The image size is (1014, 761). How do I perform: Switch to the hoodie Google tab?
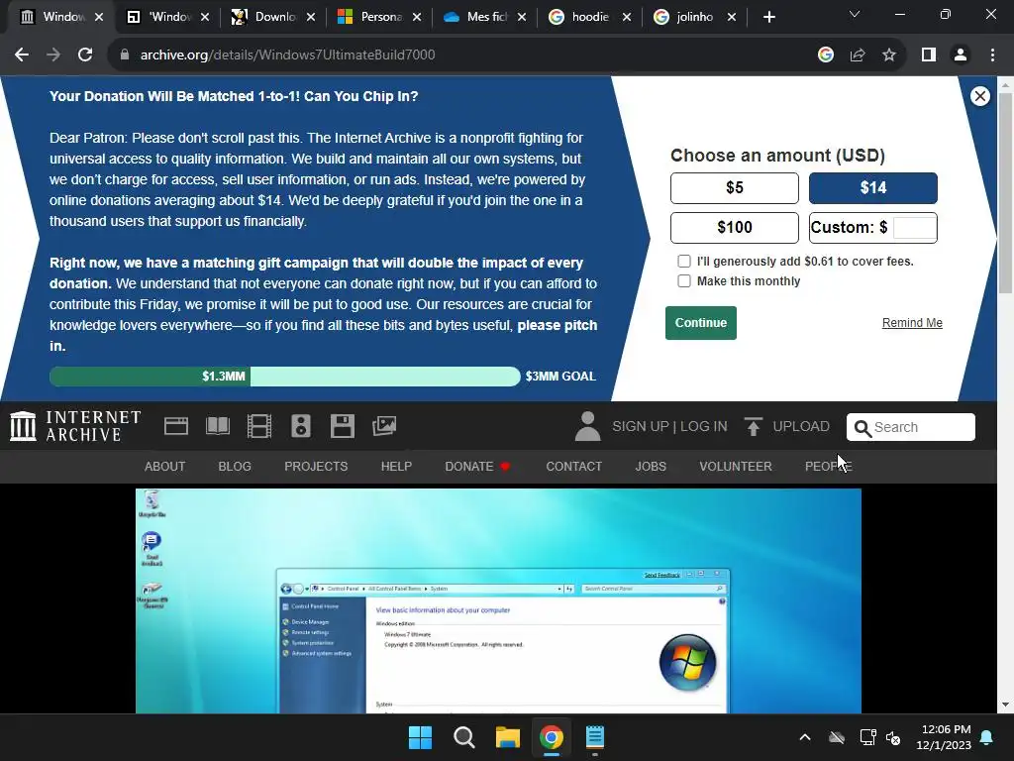[x=589, y=17]
